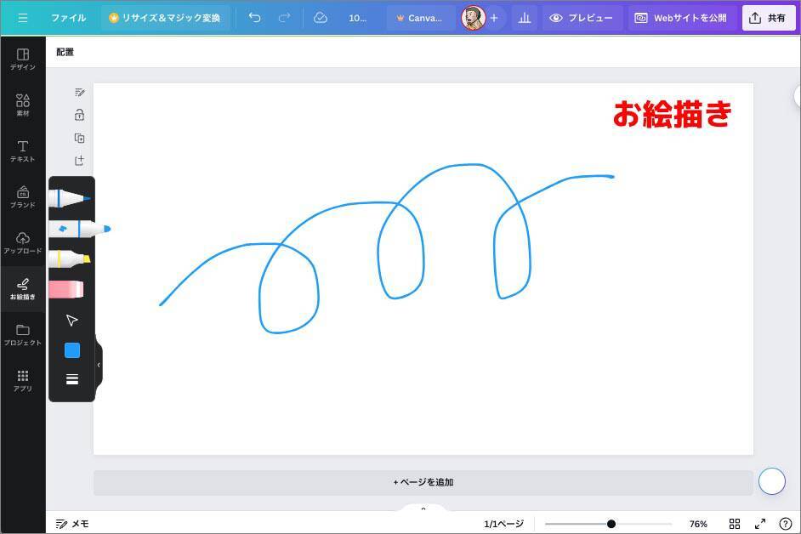This screenshot has width=801, height=534.
Task: Undo the last drawing stroke
Action: pyautogui.click(x=254, y=18)
